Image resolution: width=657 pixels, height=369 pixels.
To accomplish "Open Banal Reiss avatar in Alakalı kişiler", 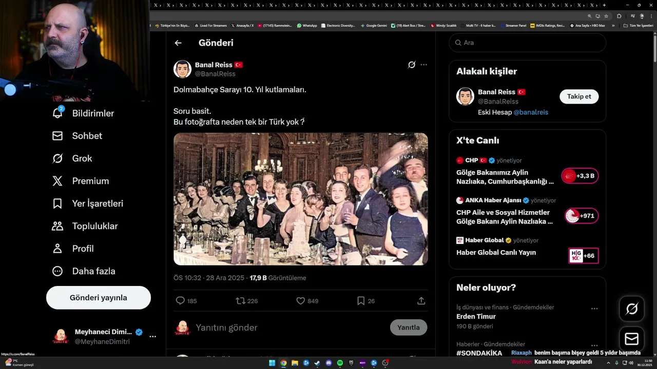I will tap(465, 96).
